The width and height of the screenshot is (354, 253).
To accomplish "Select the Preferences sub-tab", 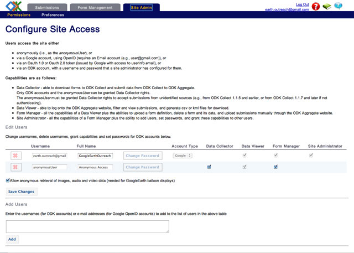I will (x=53, y=15).
